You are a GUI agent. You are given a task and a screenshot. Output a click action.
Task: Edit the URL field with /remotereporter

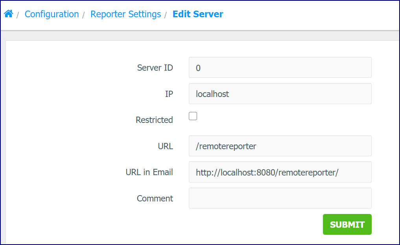point(280,146)
